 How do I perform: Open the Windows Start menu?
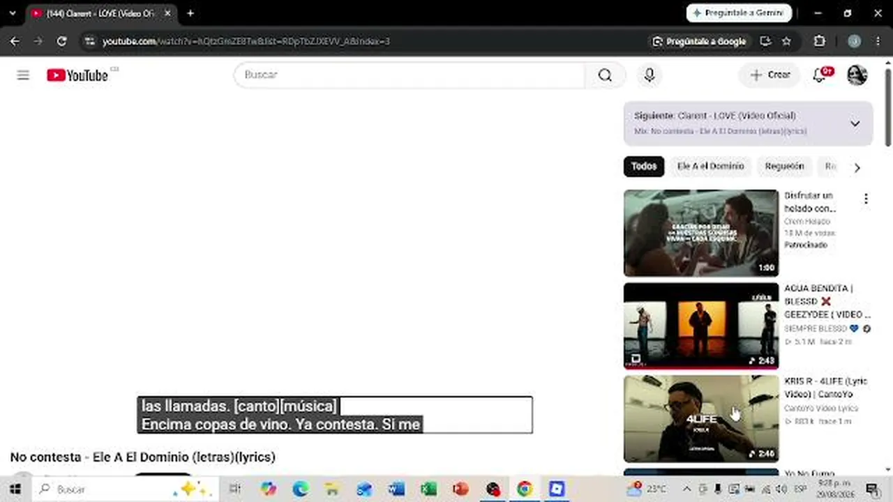[x=15, y=489]
